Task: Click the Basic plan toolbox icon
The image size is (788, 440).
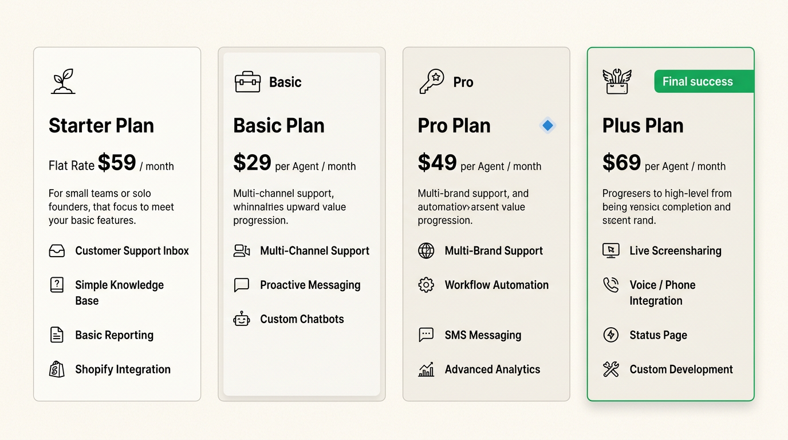Action: 247,82
